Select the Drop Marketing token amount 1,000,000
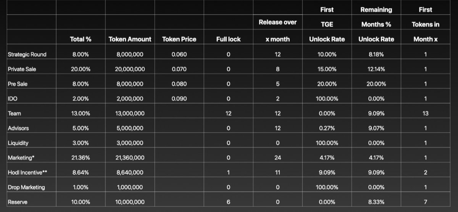The height and width of the screenshot is (212, 458). click(x=130, y=188)
